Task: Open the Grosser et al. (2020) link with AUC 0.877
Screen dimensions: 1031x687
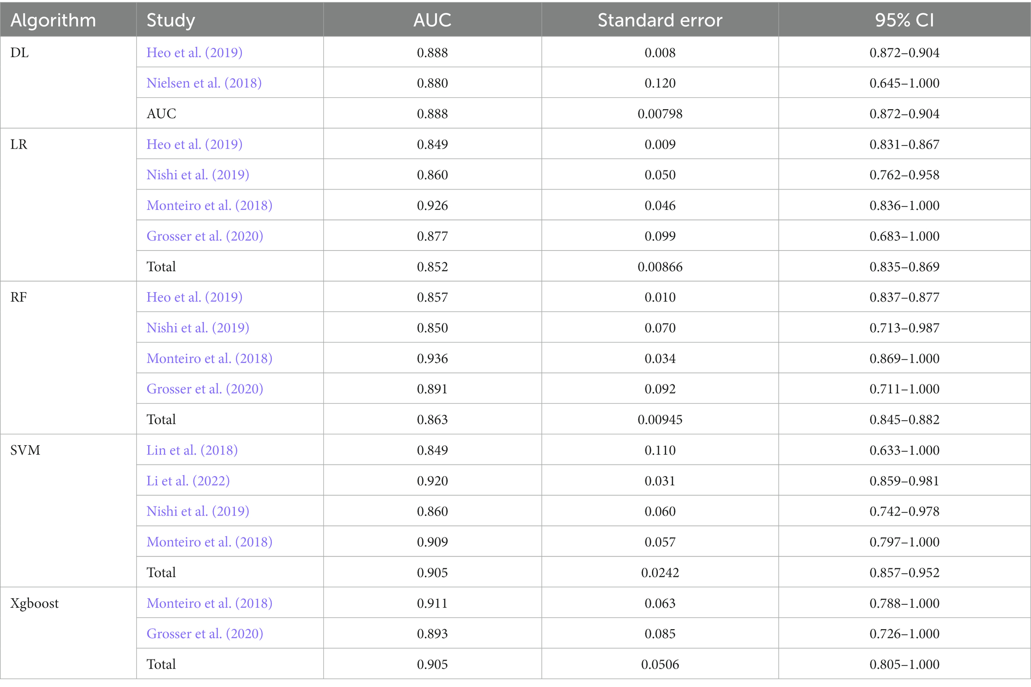Action: pyautogui.click(x=205, y=236)
